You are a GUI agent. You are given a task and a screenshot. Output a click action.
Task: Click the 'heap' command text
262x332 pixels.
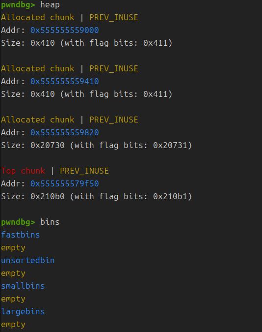coord(50,5)
